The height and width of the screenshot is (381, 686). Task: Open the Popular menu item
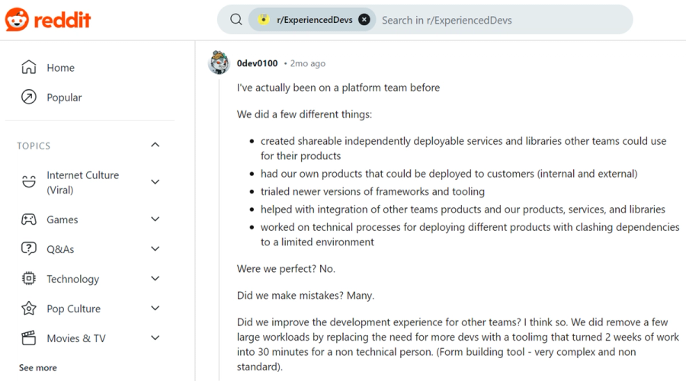coord(64,97)
